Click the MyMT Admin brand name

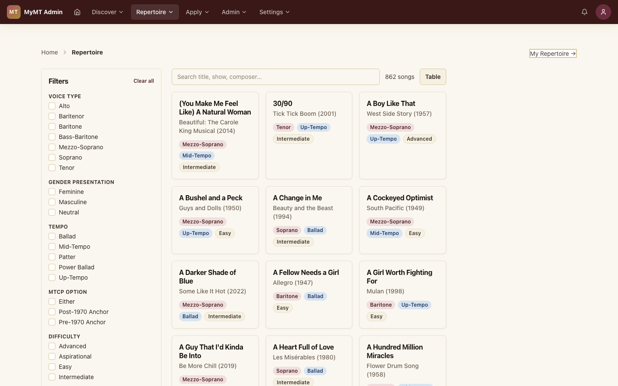click(x=43, y=12)
